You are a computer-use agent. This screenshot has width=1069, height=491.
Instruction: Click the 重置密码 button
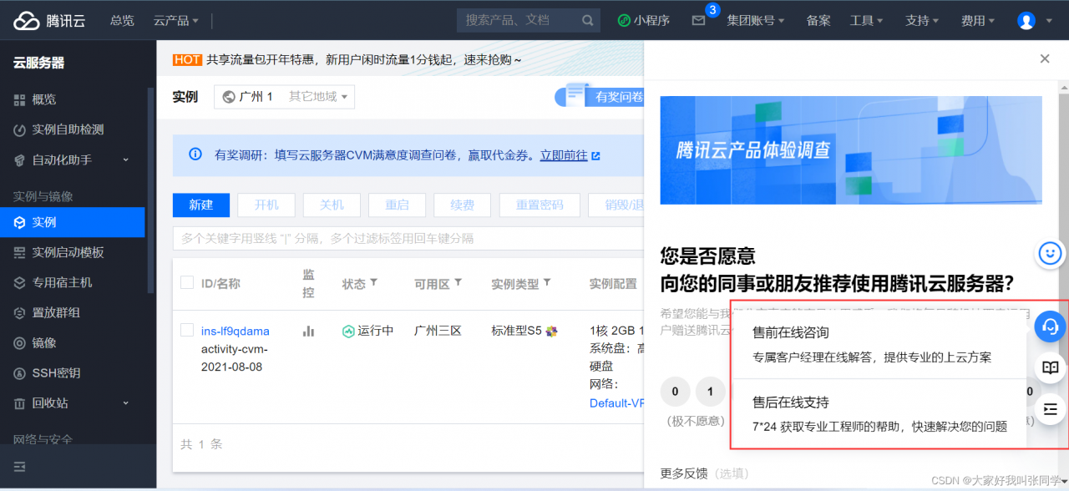[540, 205]
